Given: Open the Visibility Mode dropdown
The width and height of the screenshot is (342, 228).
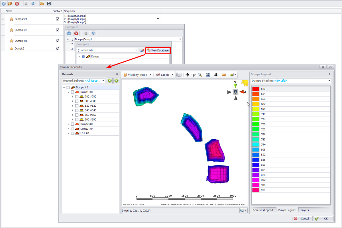Looking at the screenshot, I should click(x=137, y=75).
